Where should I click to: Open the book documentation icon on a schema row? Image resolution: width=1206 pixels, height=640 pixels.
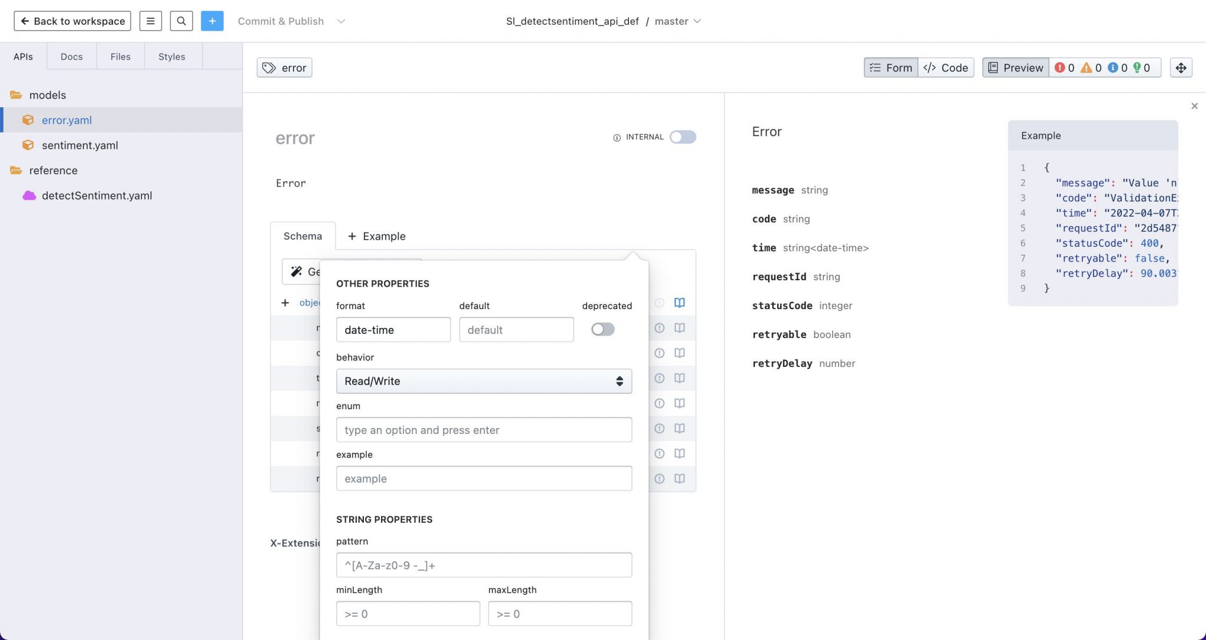click(680, 328)
